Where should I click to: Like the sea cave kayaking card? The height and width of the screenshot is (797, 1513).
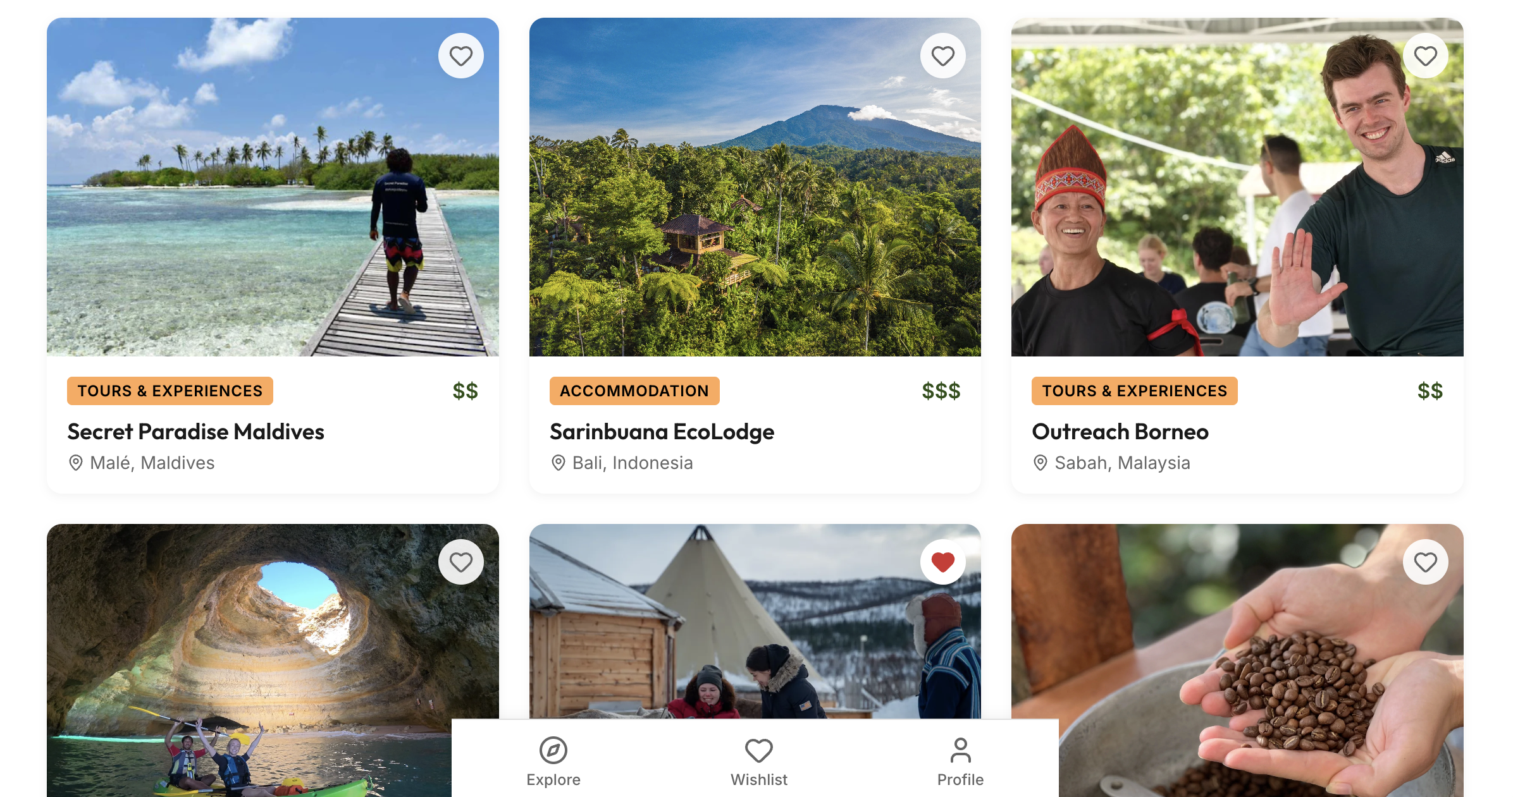[460, 562]
